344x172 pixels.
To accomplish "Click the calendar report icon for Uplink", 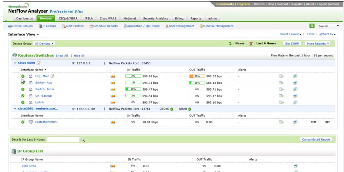I will 295,102.
